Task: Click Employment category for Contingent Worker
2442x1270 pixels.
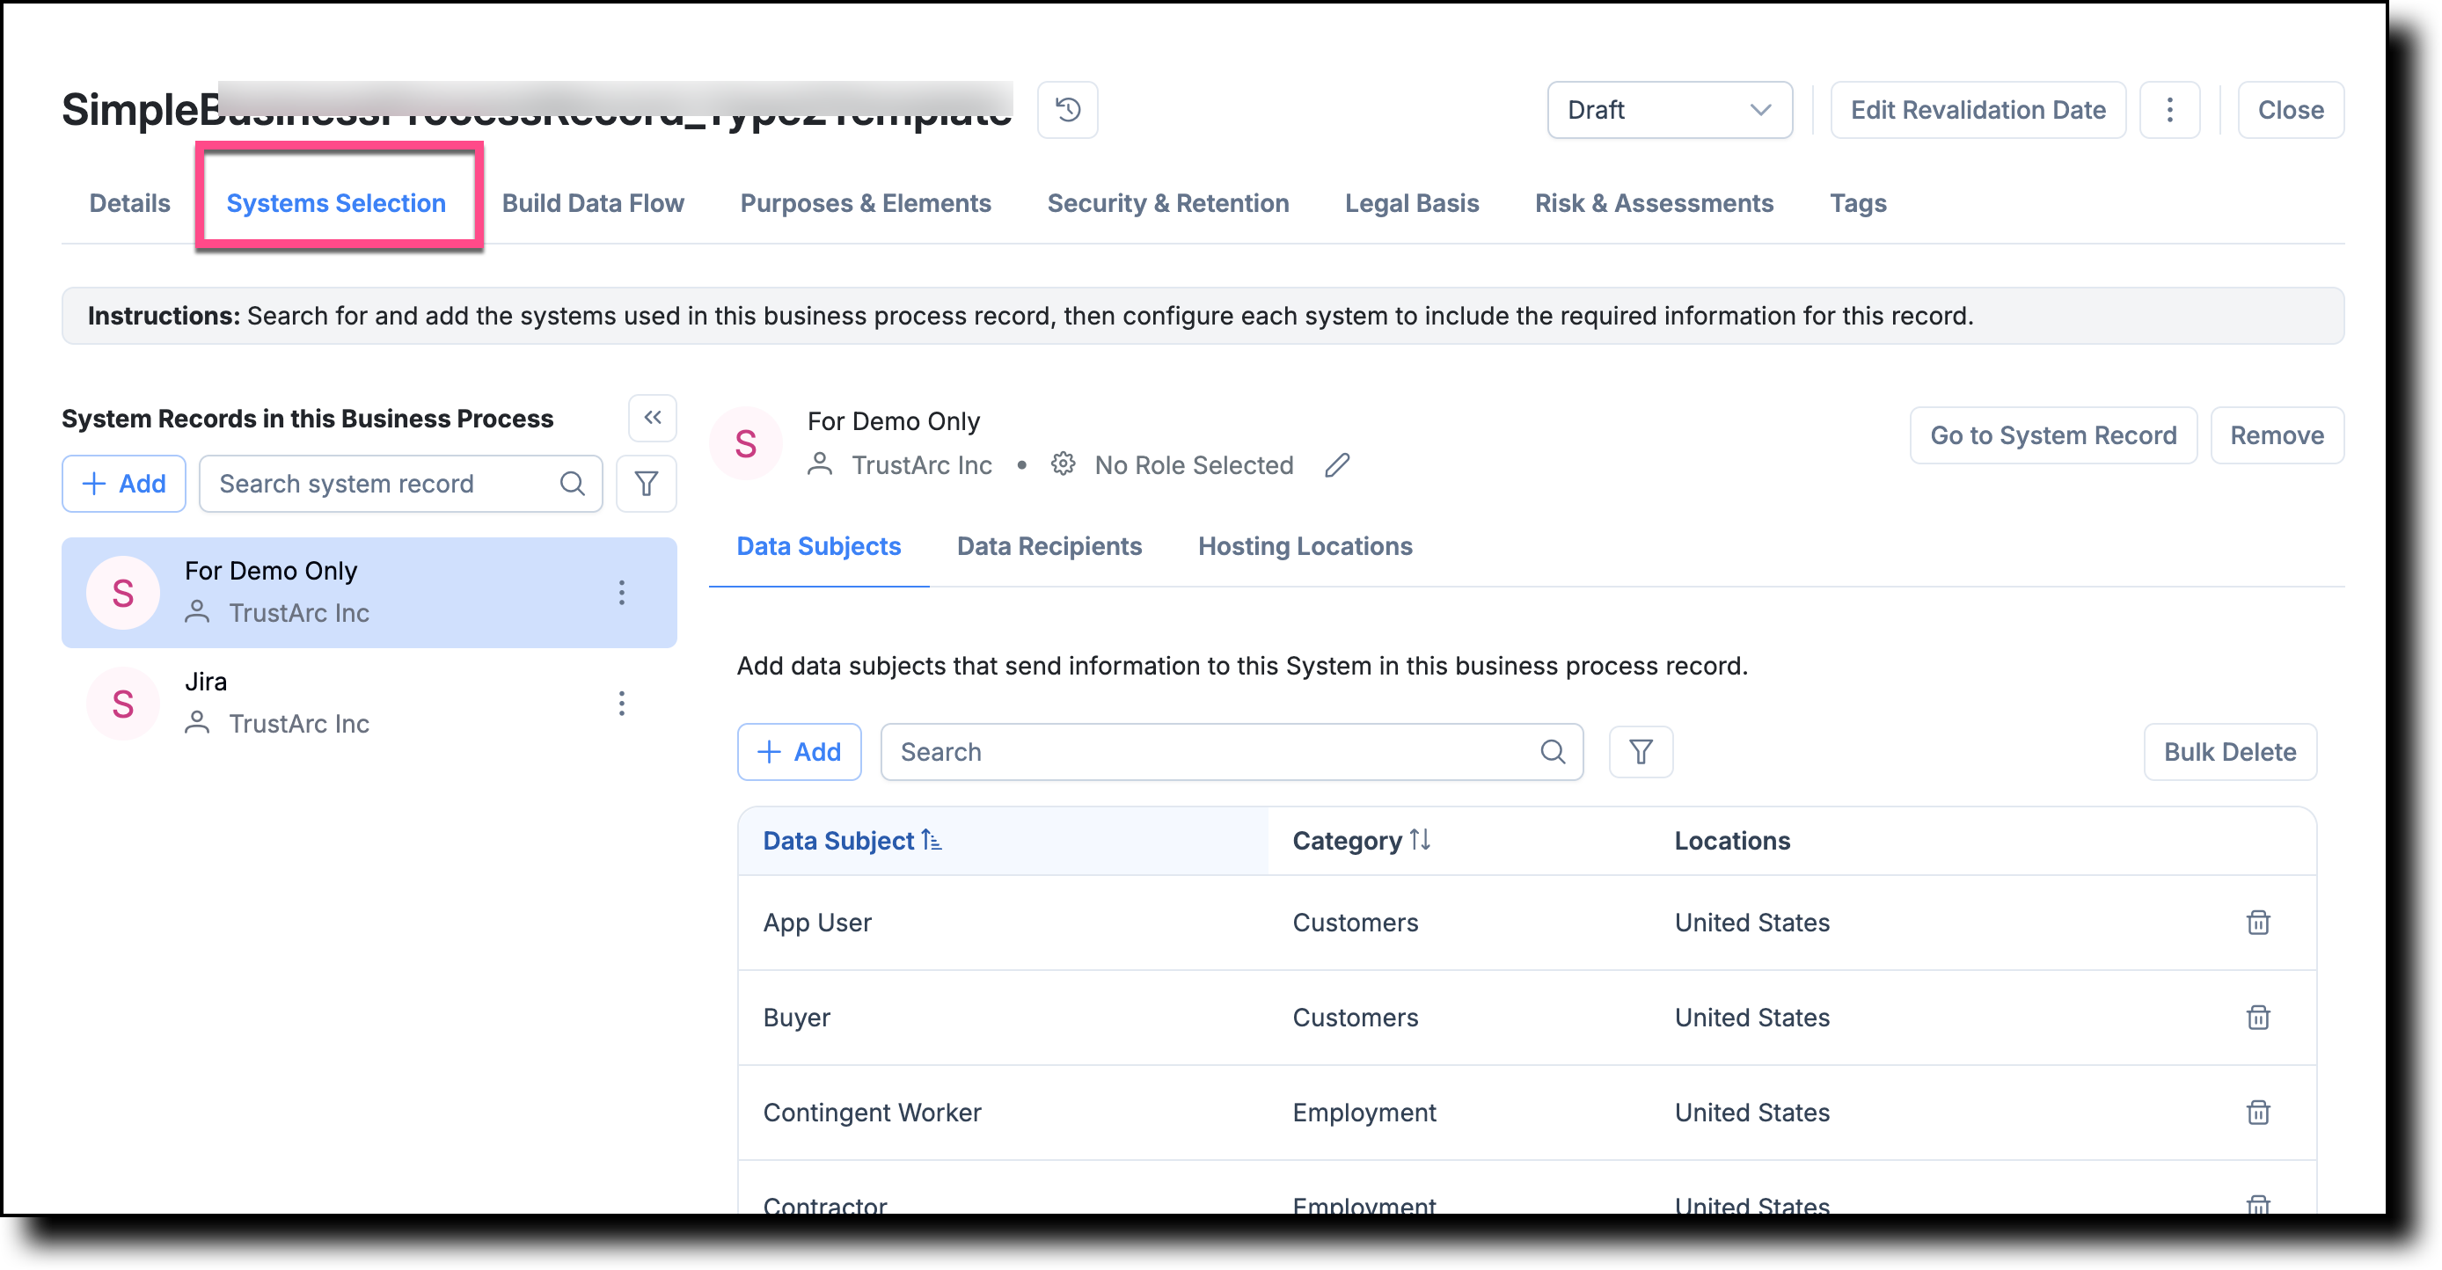Action: (x=1364, y=1113)
